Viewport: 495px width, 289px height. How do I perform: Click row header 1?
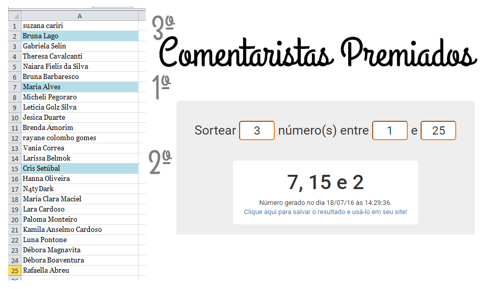(x=14, y=26)
